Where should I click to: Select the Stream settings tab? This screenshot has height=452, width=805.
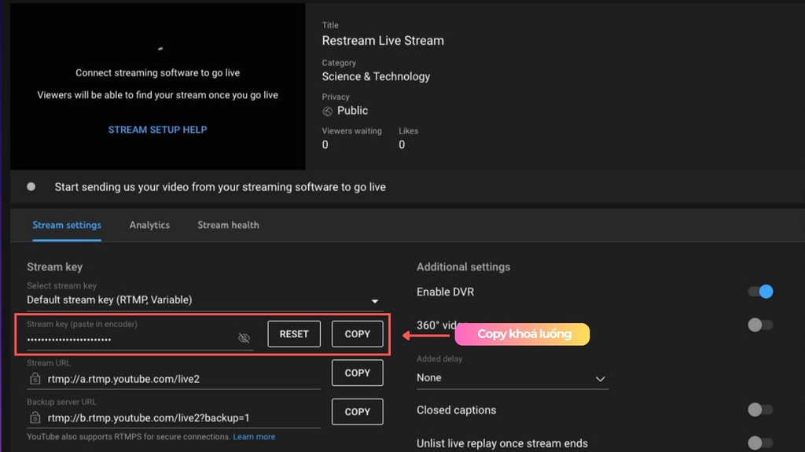[67, 225]
